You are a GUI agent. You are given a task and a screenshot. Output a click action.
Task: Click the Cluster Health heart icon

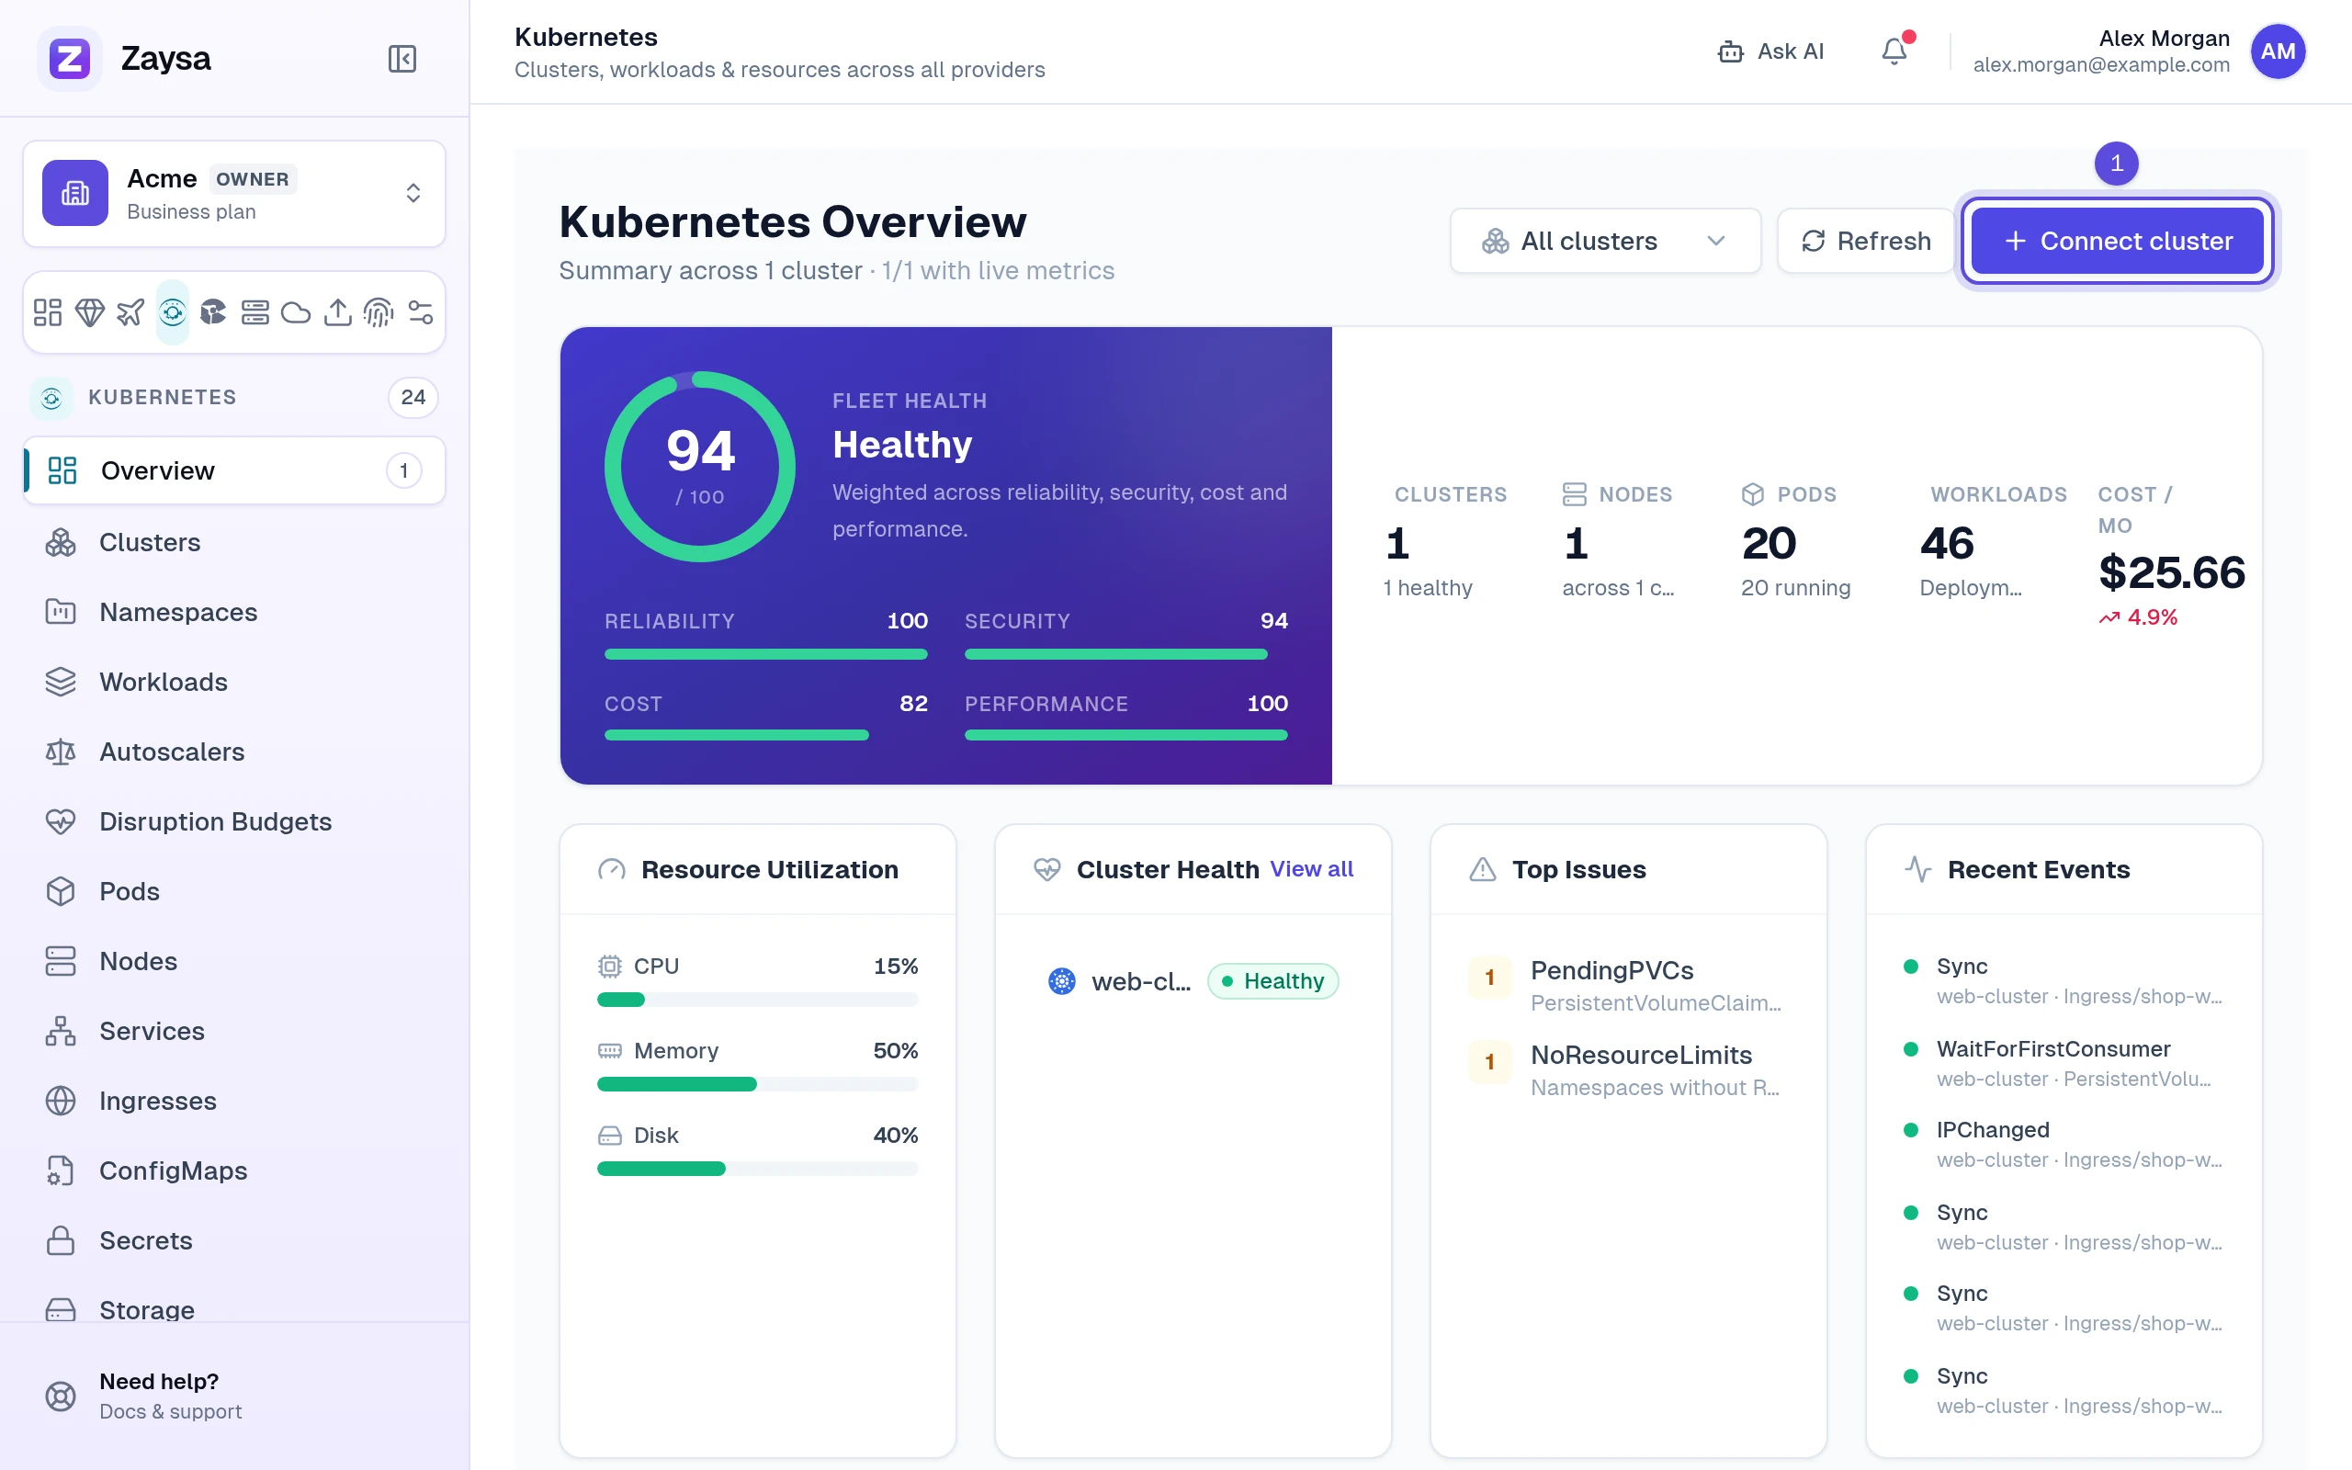[1046, 869]
